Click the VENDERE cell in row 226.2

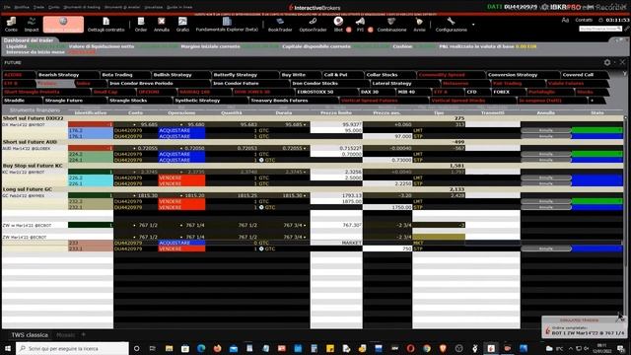tap(181, 177)
